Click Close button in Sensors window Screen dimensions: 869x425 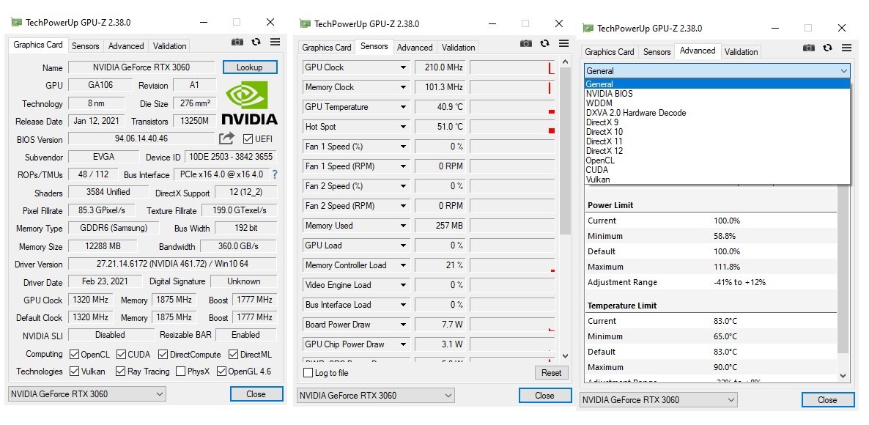click(x=545, y=395)
